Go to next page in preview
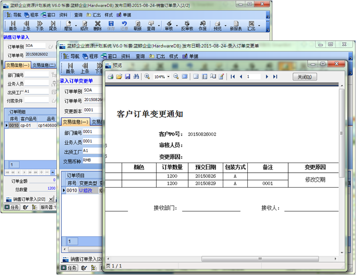The image size is (356, 275). click(x=267, y=77)
